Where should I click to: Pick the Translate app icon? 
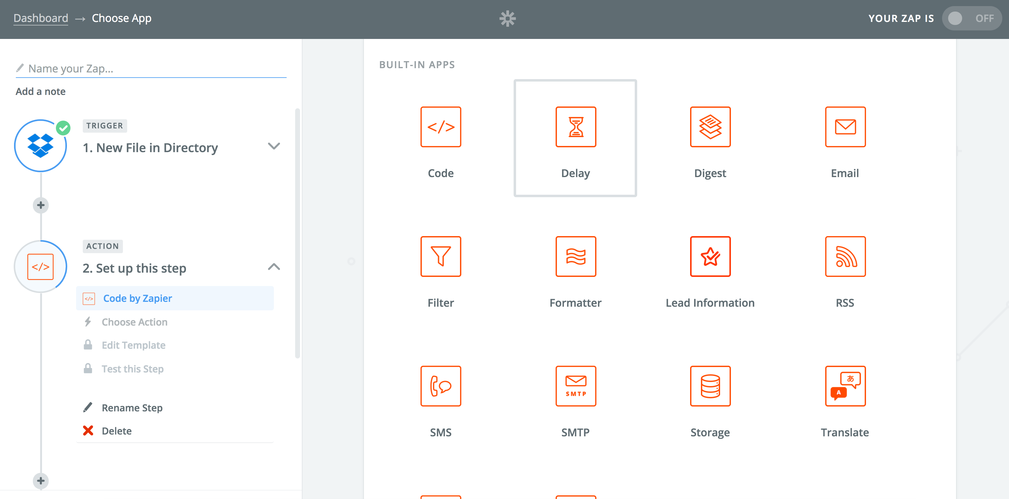click(x=845, y=386)
